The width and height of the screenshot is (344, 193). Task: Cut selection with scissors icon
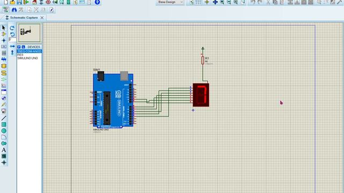click(268, 2)
